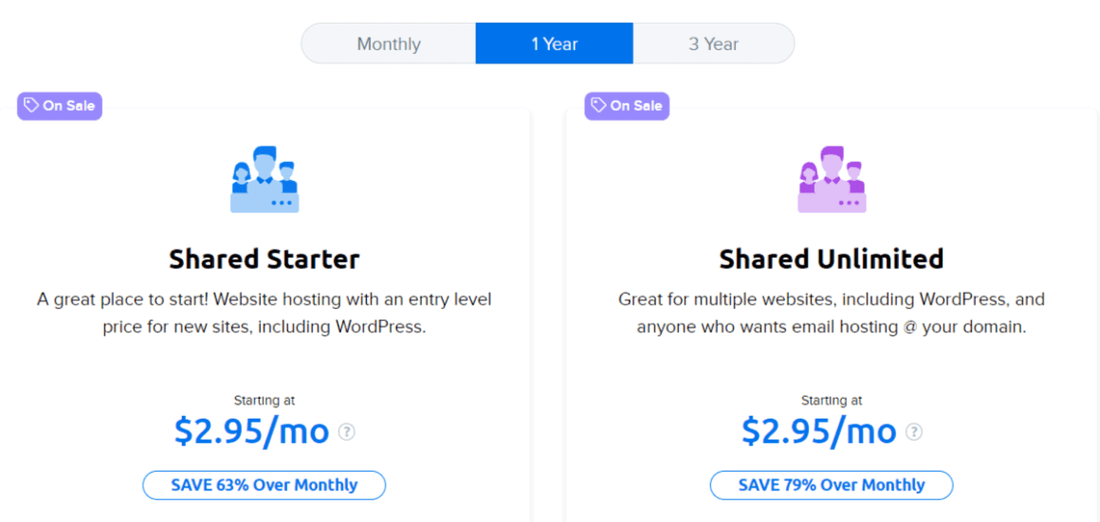Screen dimensions: 1100x522
Task: Click "Starting at" label in Shared Starter card
Action: [x=265, y=401]
